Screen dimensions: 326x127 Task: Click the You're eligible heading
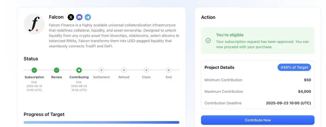(x=230, y=35)
